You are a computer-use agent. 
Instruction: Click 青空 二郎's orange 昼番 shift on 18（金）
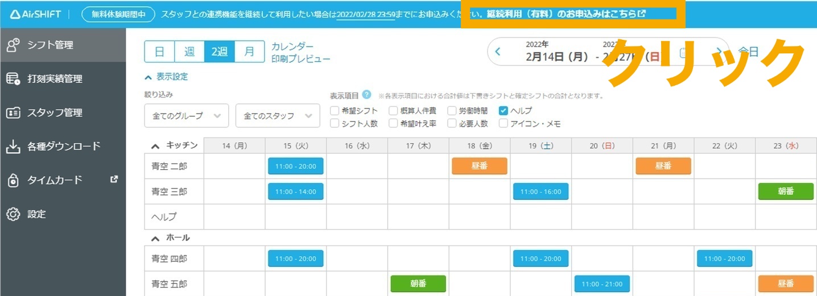click(x=479, y=166)
